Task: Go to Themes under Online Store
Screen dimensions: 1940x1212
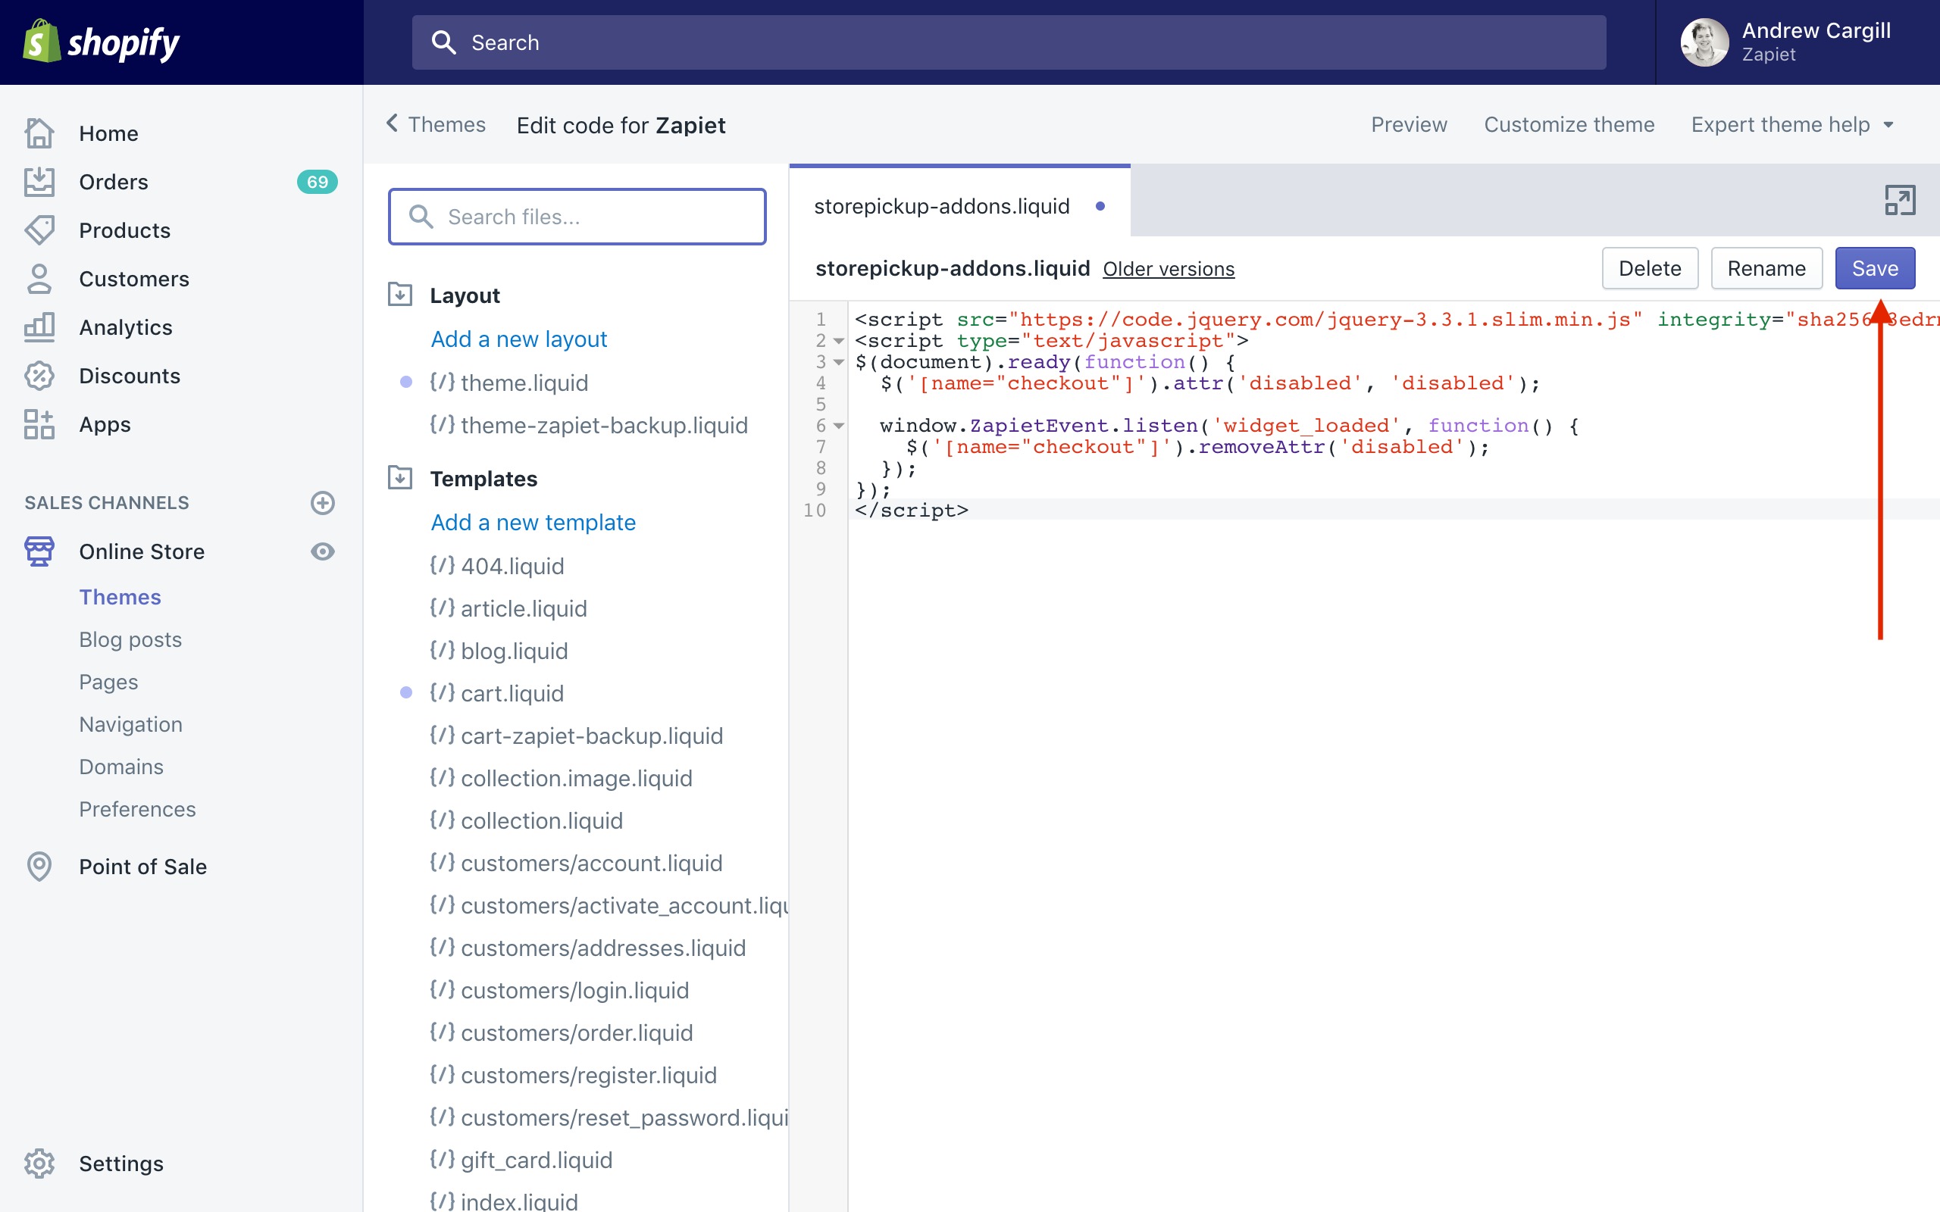Action: click(x=120, y=597)
